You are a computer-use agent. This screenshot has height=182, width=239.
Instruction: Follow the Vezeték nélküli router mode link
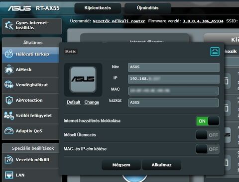119,21
